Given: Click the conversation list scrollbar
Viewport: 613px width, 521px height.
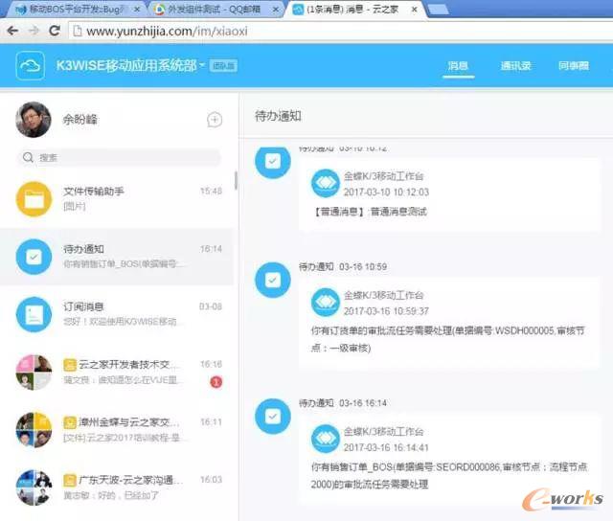Looking at the screenshot, I should pos(236,181).
